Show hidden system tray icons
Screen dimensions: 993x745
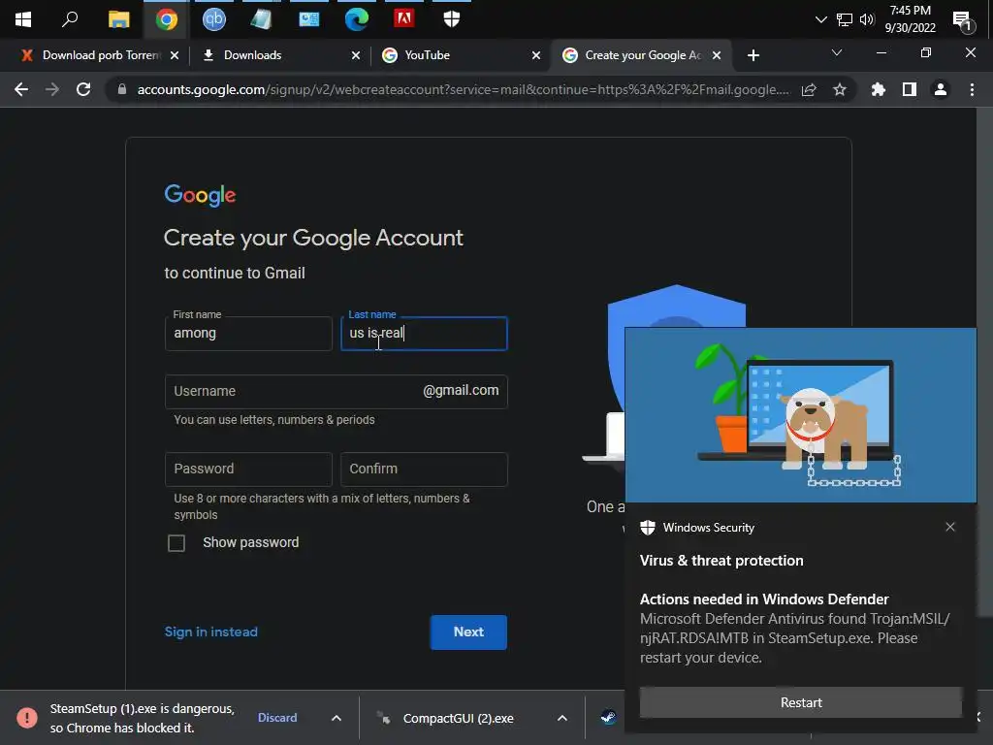(820, 19)
